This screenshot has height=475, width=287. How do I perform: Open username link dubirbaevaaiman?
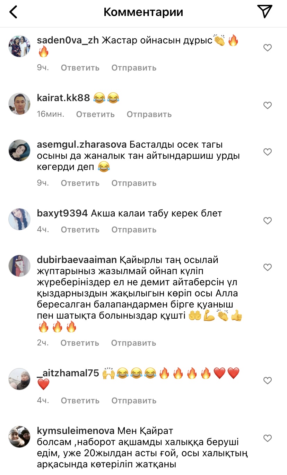pyautogui.click(x=77, y=260)
